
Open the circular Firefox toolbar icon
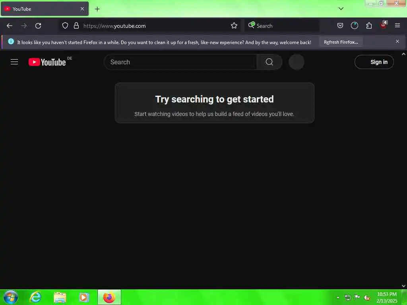(x=354, y=25)
